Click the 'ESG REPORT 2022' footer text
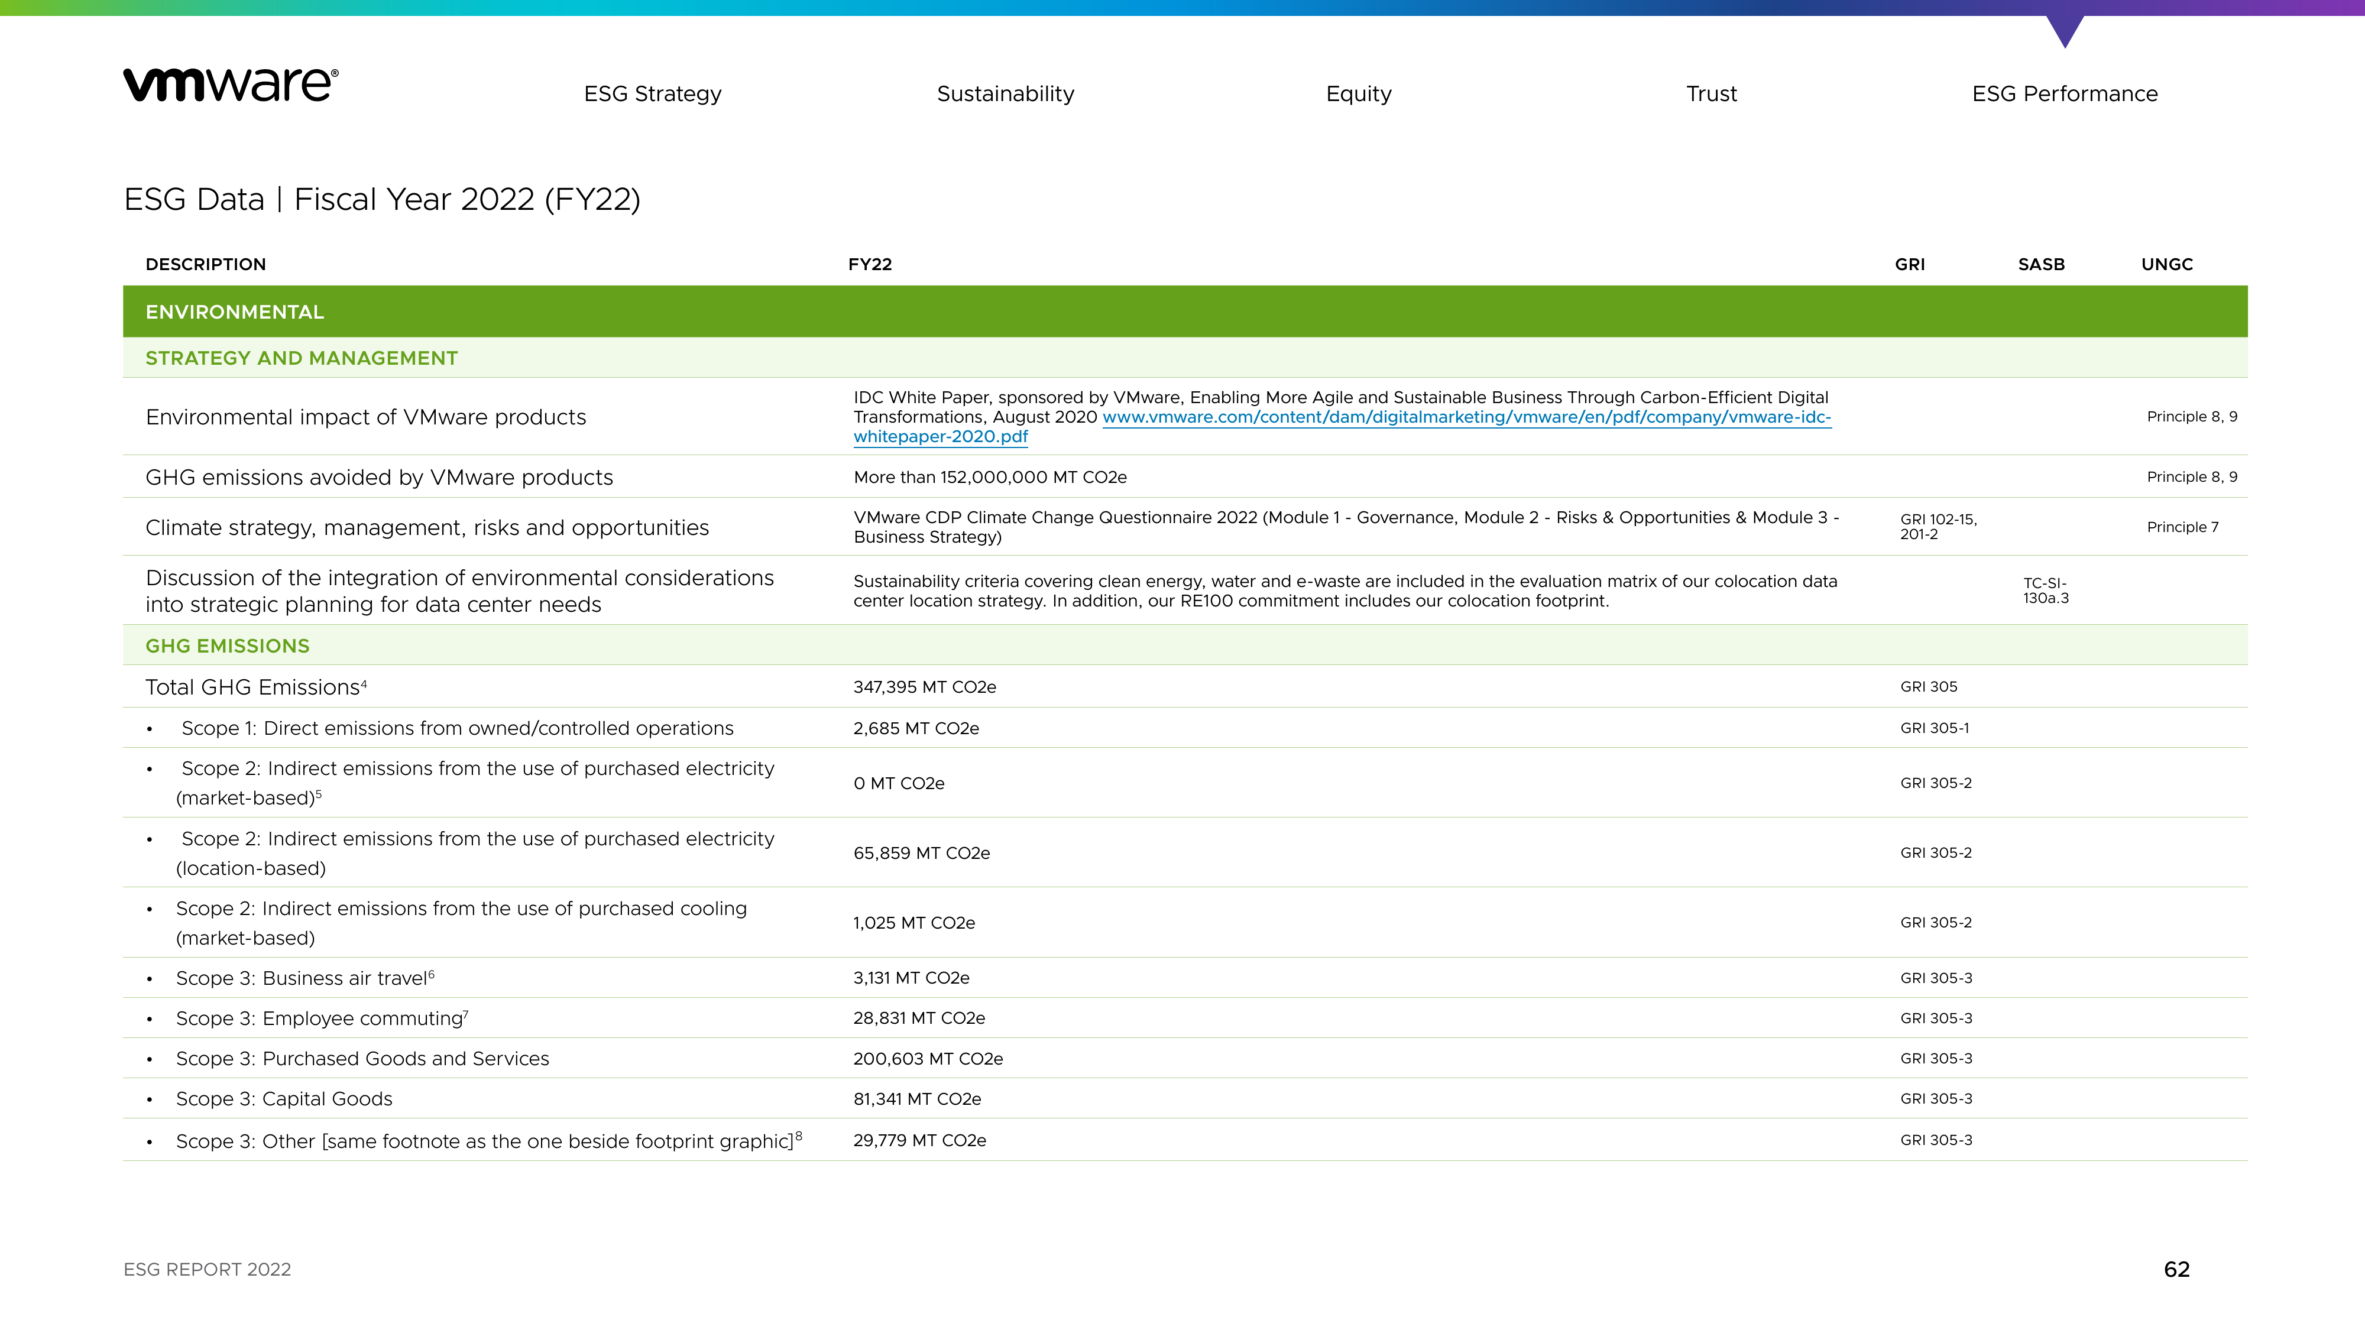This screenshot has height=1330, width=2365. pos(206,1270)
